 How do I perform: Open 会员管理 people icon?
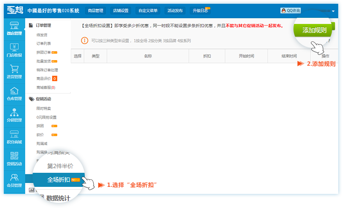point(14,177)
